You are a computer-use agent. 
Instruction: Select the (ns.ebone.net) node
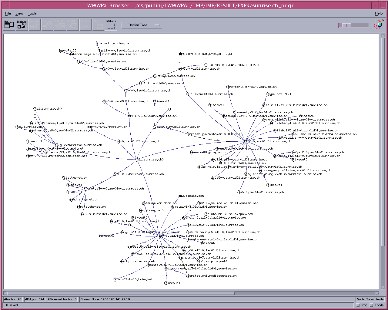[141, 210]
